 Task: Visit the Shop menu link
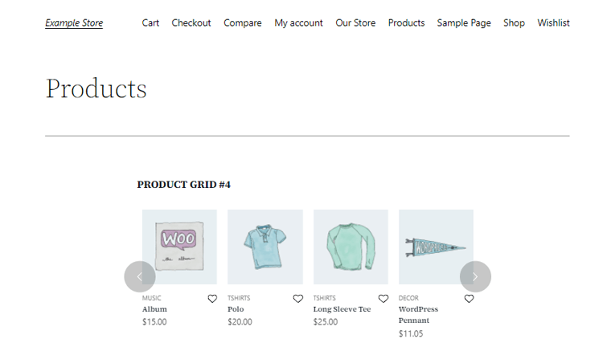tap(514, 23)
